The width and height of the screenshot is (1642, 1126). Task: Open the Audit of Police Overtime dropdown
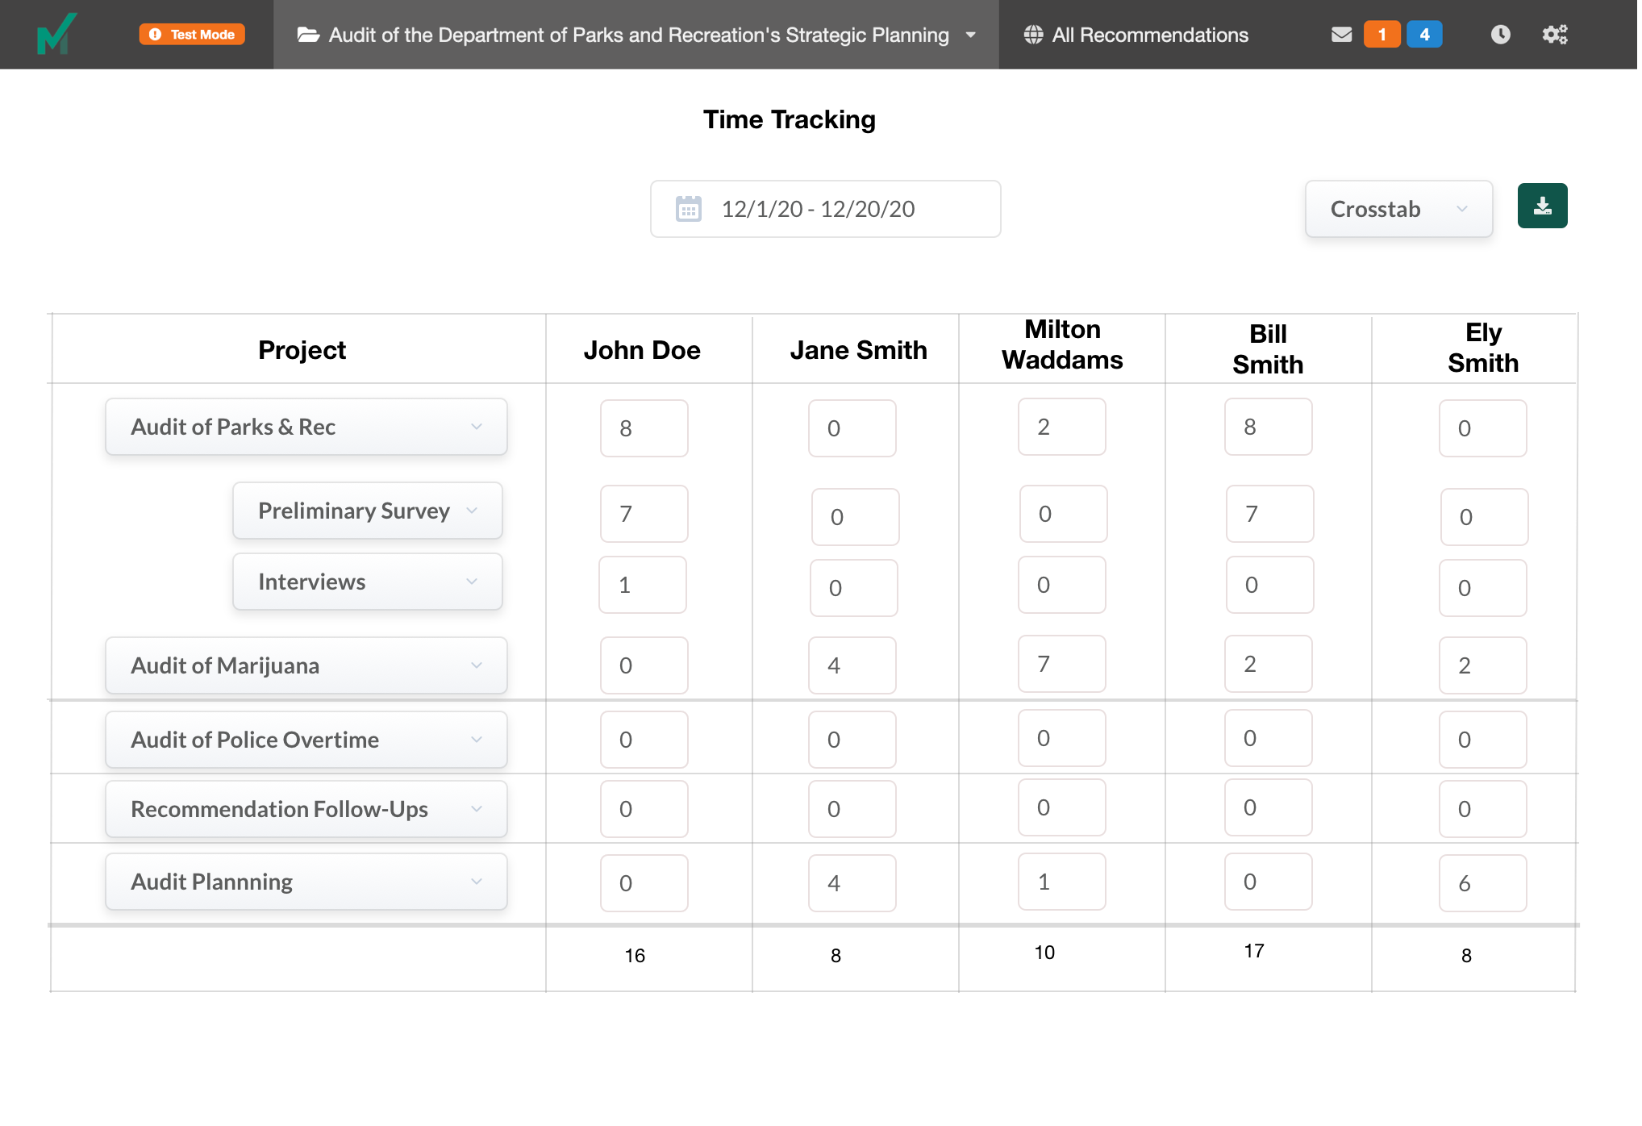[x=306, y=740]
